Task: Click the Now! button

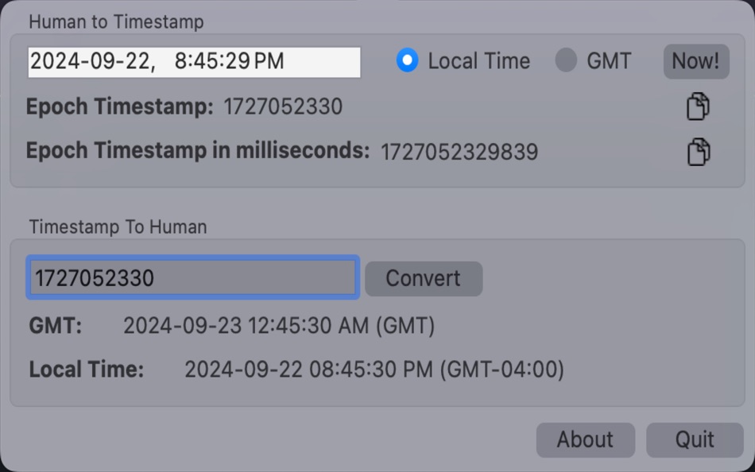Action: [695, 60]
